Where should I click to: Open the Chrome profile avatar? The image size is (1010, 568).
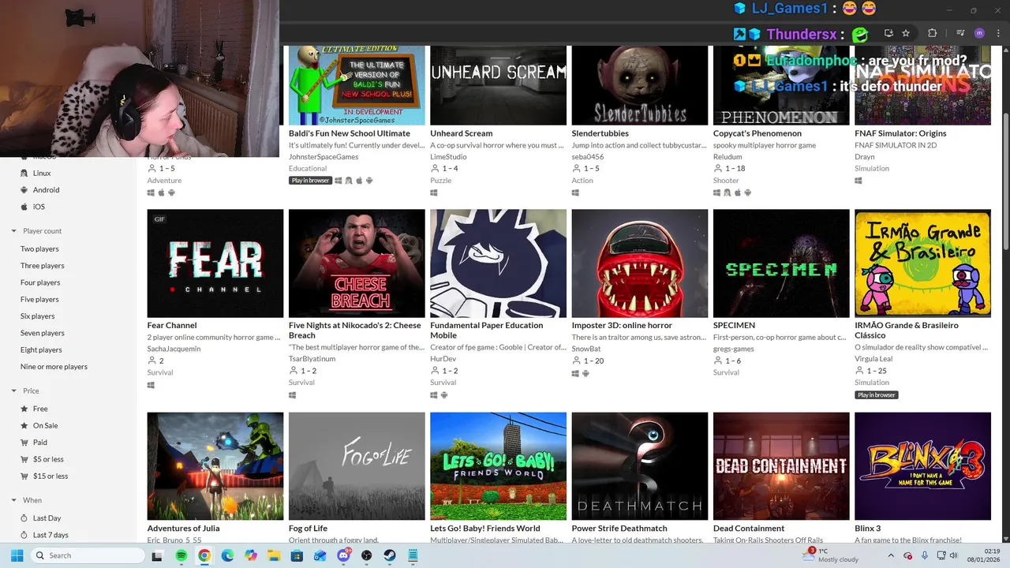pos(979,33)
